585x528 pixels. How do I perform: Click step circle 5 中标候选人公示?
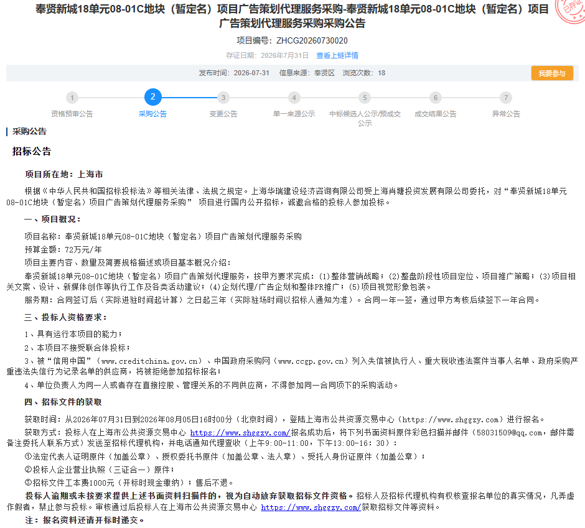coord(365,98)
